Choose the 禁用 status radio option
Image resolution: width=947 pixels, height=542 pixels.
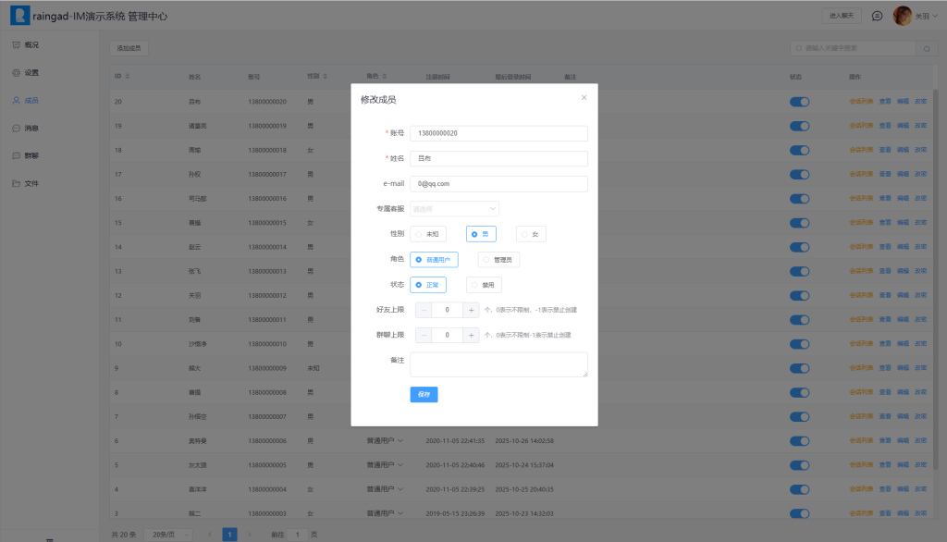(x=484, y=285)
